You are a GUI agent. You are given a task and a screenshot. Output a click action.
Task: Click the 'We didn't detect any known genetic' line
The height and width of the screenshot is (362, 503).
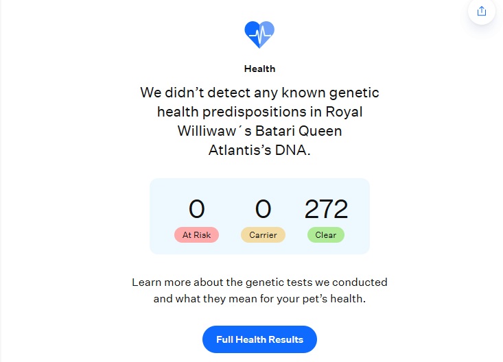[x=259, y=92]
